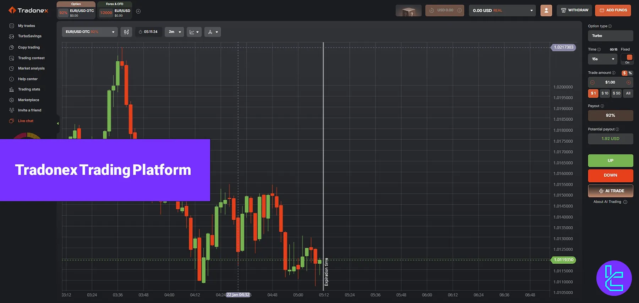Screen dimensions: 639x303
Task: Open the indicators chart dropdown
Action: coord(194,32)
